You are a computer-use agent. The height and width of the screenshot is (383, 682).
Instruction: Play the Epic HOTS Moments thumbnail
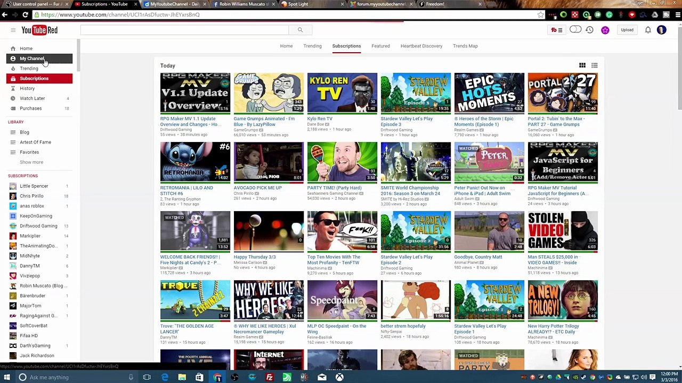489,93
